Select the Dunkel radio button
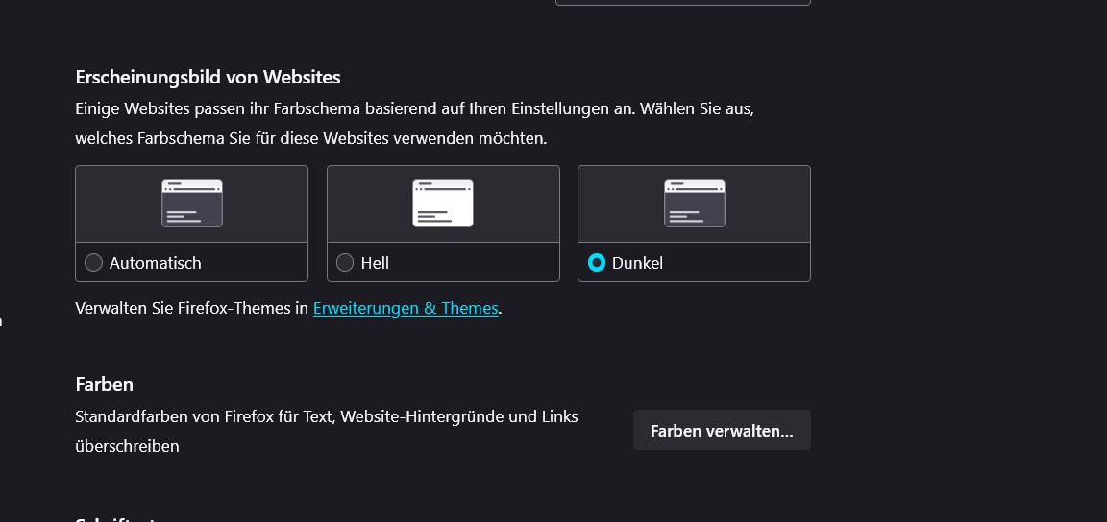Viewport: 1107px width, 522px height. click(x=597, y=263)
